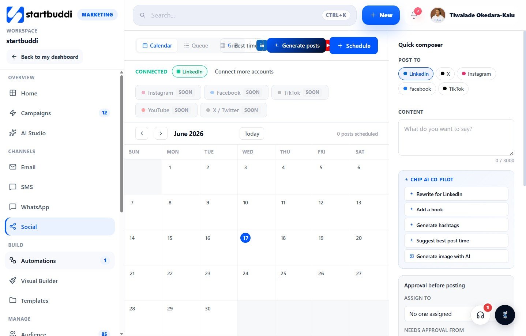Choose Add a hook
526x336 pixels.
tap(456, 209)
